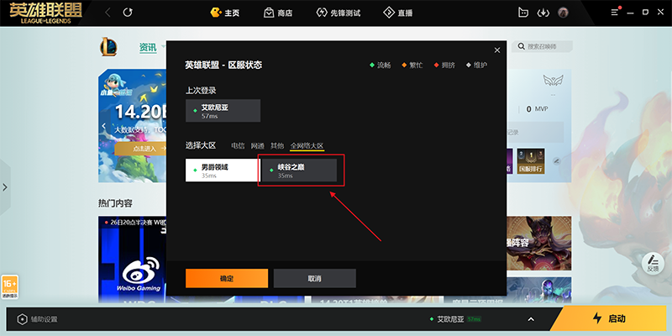Screen dimensions: 672x336
Task: Switch to the 网通 region tab
Action: pos(258,145)
